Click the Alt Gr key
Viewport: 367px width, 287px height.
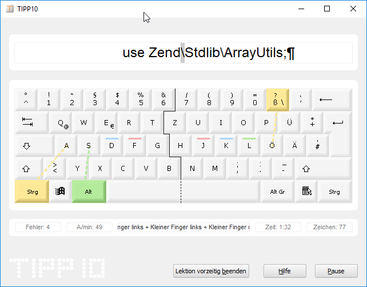click(x=278, y=192)
